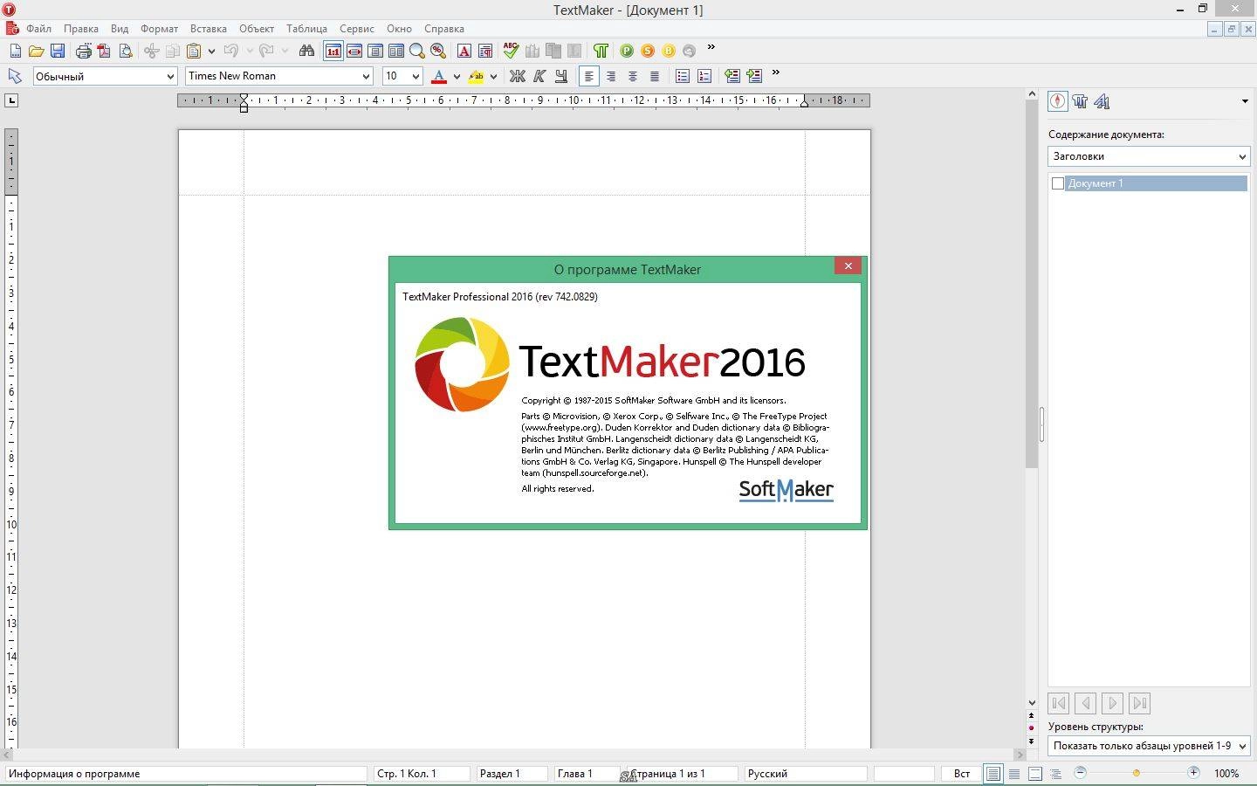Save the document with floppy disk icon
The image size is (1257, 786).
coord(58,51)
